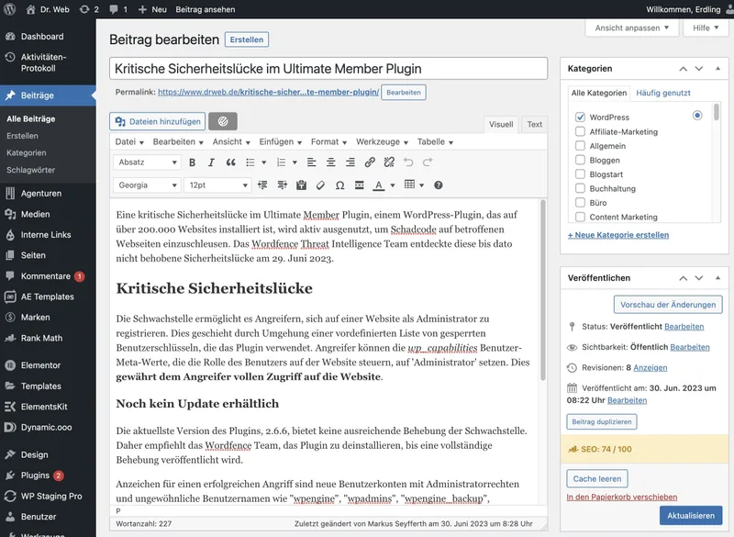Undo last edit in editor
Screen dimensions: 734x537
408,162
